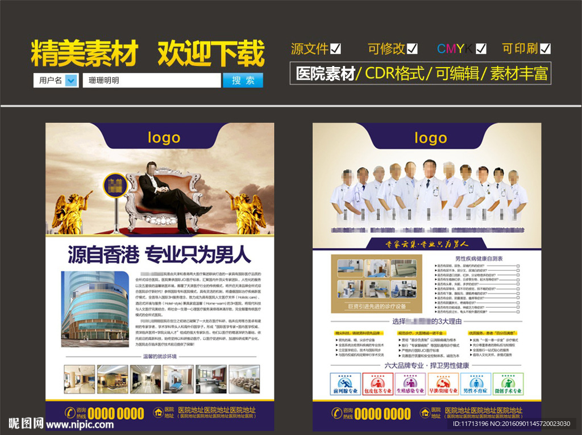Viewport: 582px width, 435px height.
Task: Click the 微创手术专业 icon
Action: tap(508, 384)
